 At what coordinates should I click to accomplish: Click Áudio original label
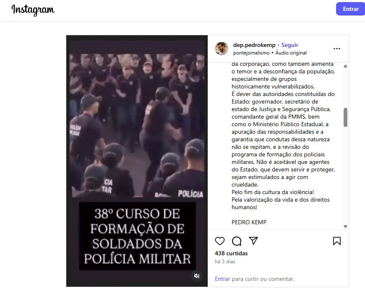click(x=291, y=53)
